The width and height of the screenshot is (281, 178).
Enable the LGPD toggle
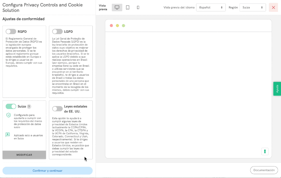pyautogui.click(x=57, y=32)
